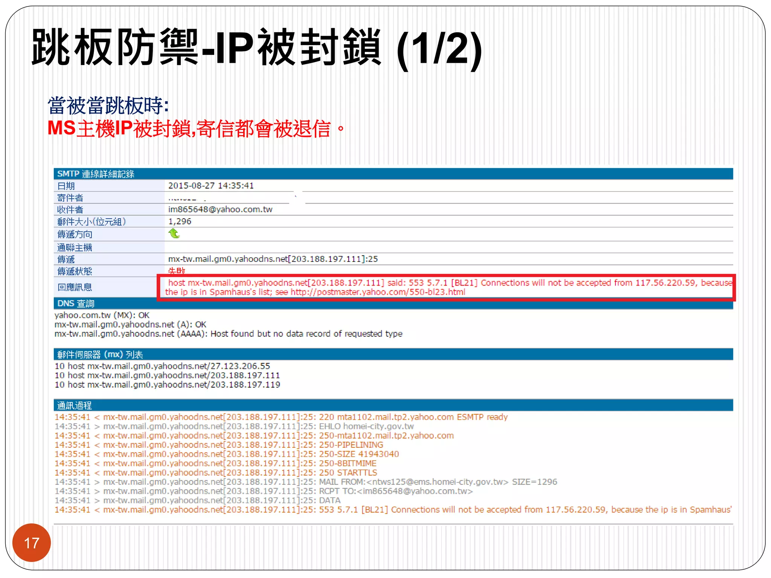Viewport: 771px width, 578px height.
Task: Click the yahoo.com.tw (MX): OK line
Action: point(102,315)
